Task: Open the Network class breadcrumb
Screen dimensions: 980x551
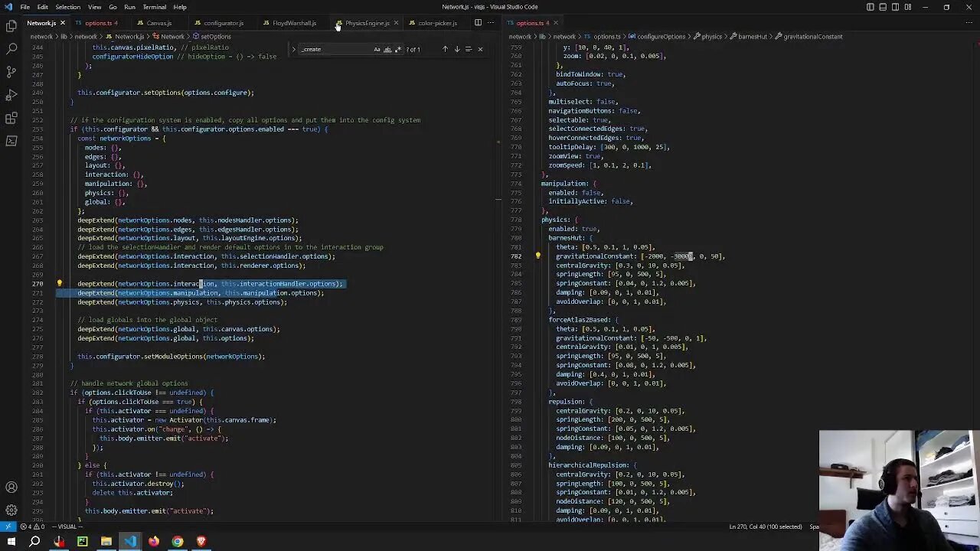Action: pyautogui.click(x=172, y=37)
